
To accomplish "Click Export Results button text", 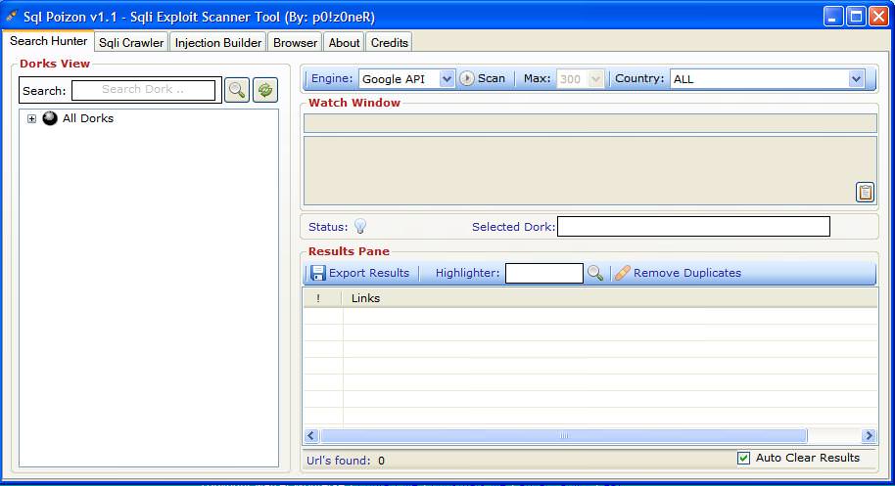I will [369, 273].
